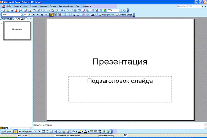
Task: Save the presentation with the floppy disk icon
Action: [12, 10]
